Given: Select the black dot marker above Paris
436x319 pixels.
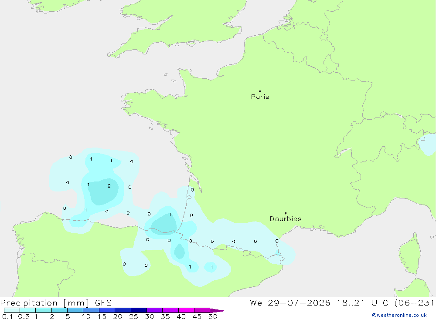Looking at the screenshot, I should coord(260,91).
